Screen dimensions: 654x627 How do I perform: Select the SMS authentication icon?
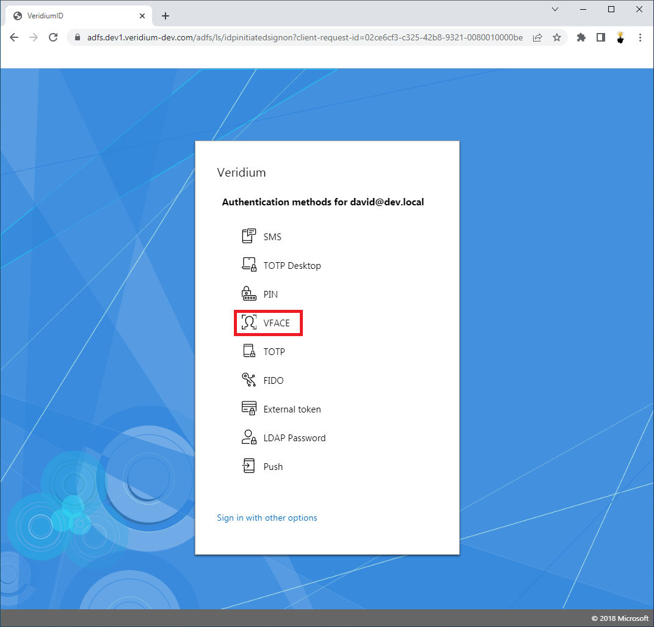[249, 237]
